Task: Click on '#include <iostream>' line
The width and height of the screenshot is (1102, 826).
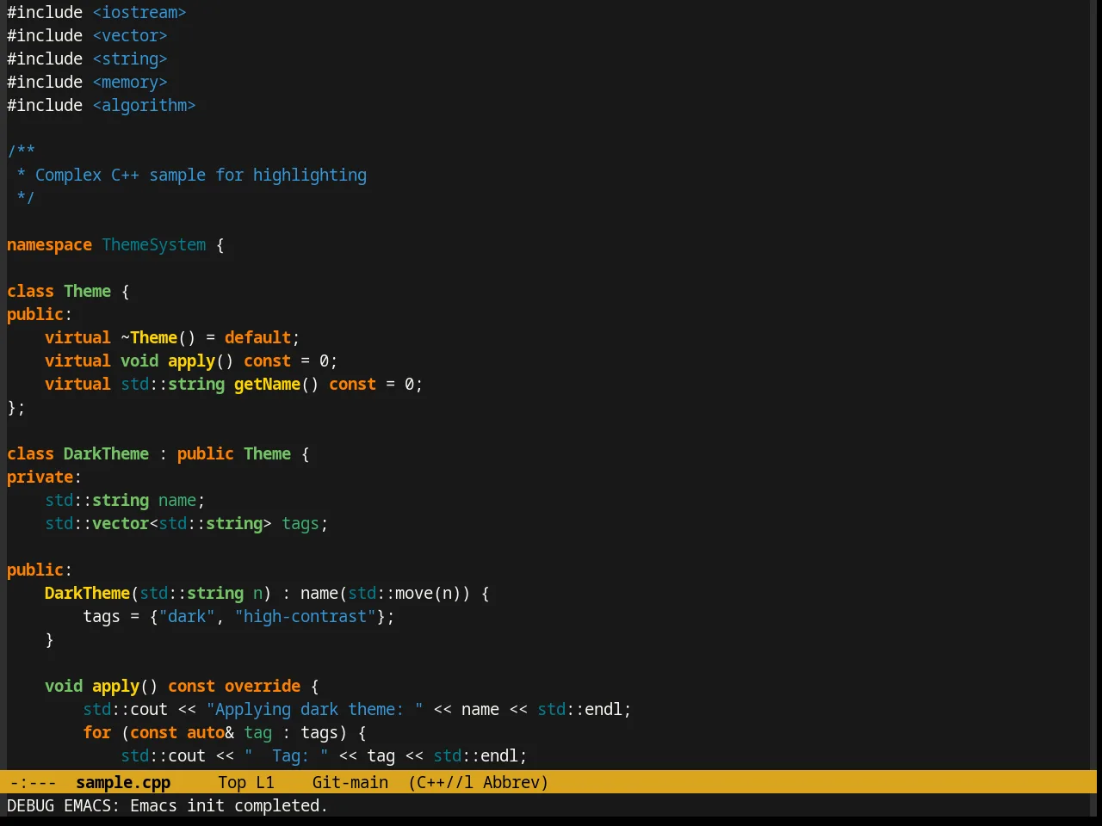Action: point(96,12)
